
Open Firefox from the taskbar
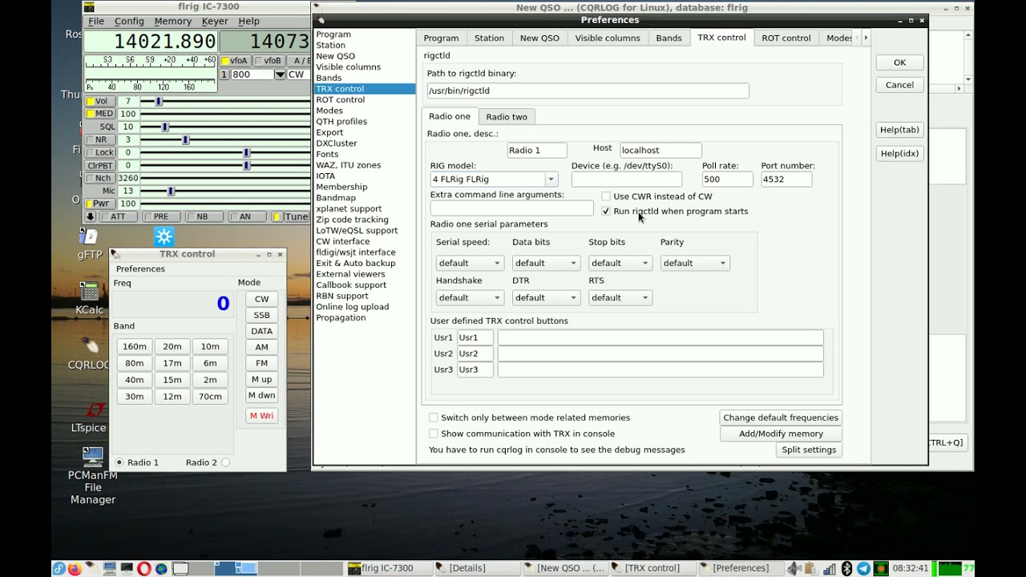pos(75,569)
